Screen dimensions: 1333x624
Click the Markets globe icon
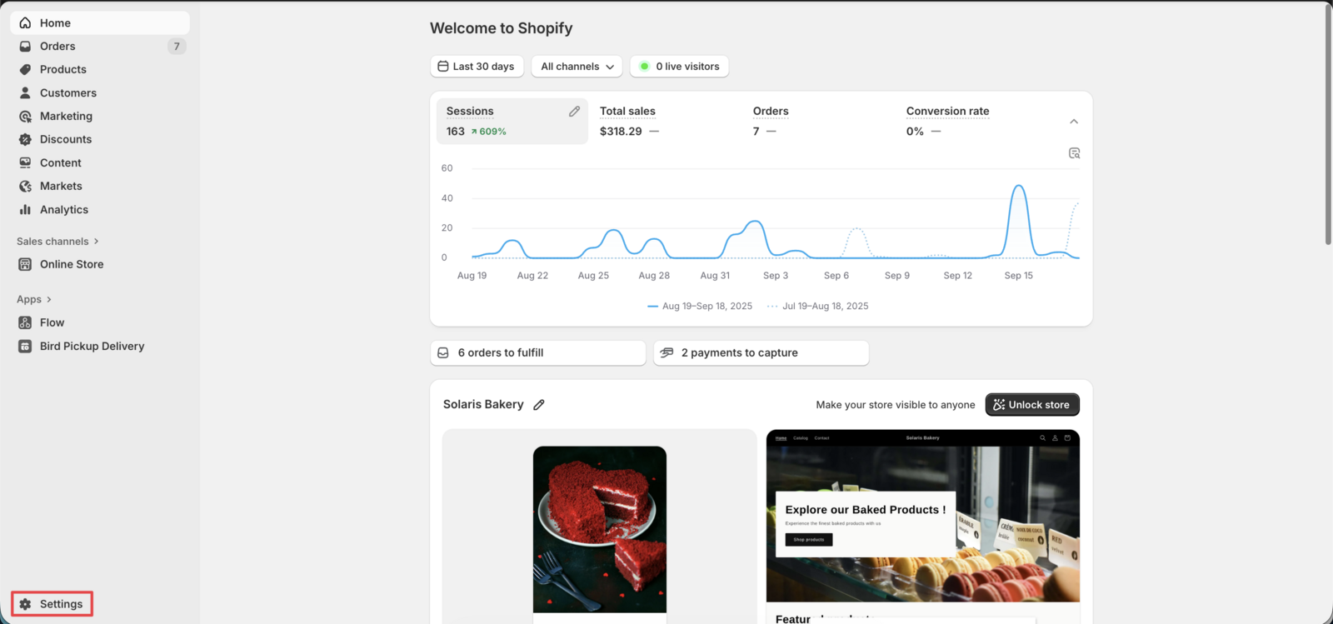point(25,187)
